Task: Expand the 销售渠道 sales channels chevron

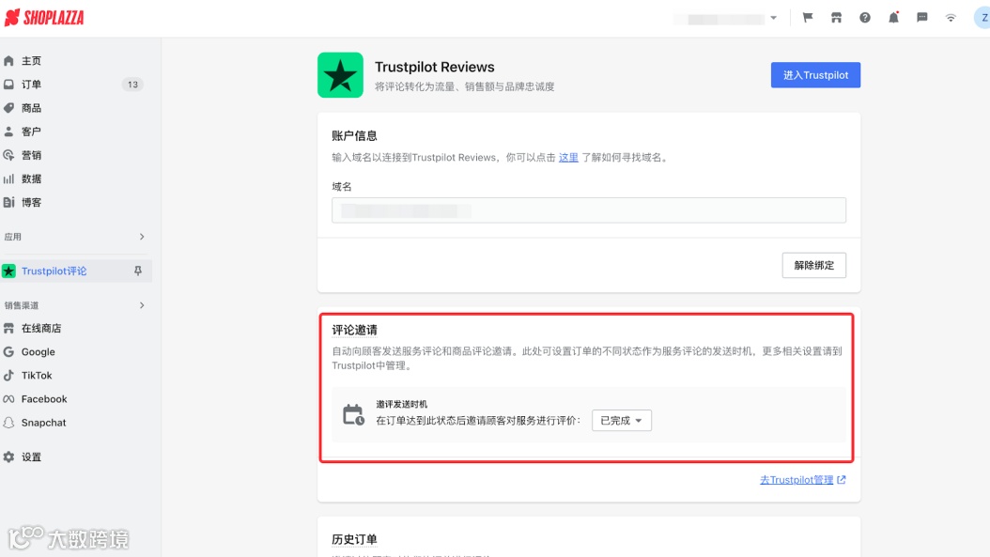Action: 142,305
